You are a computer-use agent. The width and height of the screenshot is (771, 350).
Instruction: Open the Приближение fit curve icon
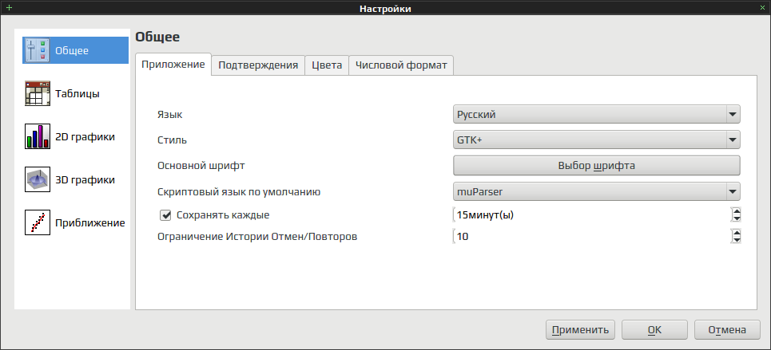[x=38, y=223]
